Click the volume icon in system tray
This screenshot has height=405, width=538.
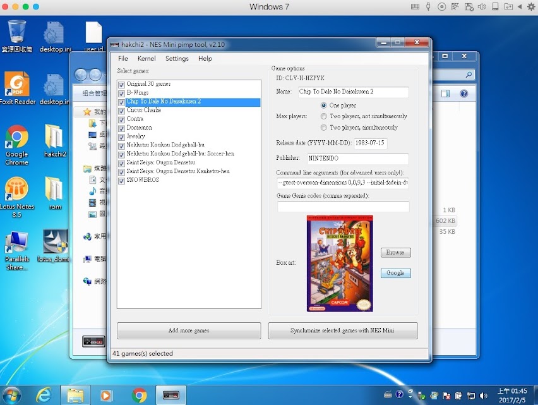point(484,396)
